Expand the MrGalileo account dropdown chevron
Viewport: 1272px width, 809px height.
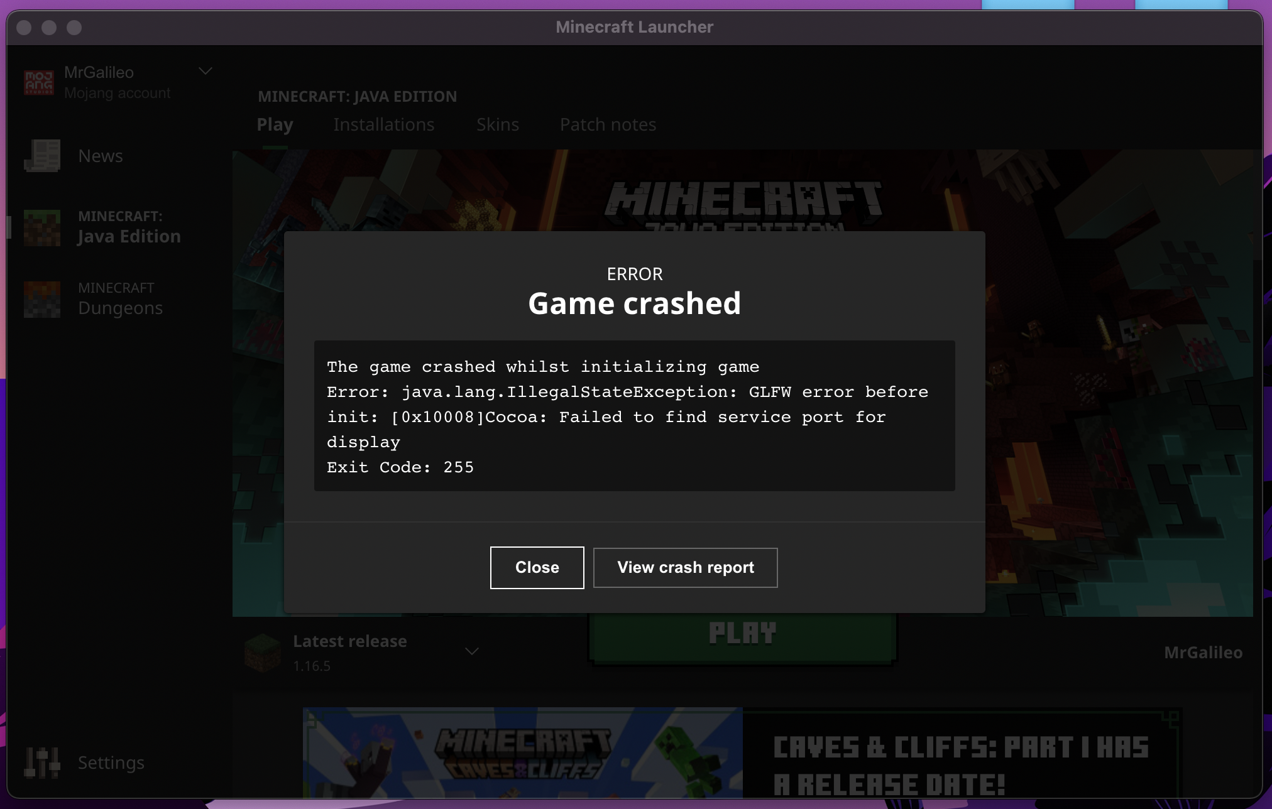[x=206, y=71]
